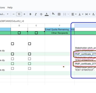Open the Help menu

[x=10, y=8]
